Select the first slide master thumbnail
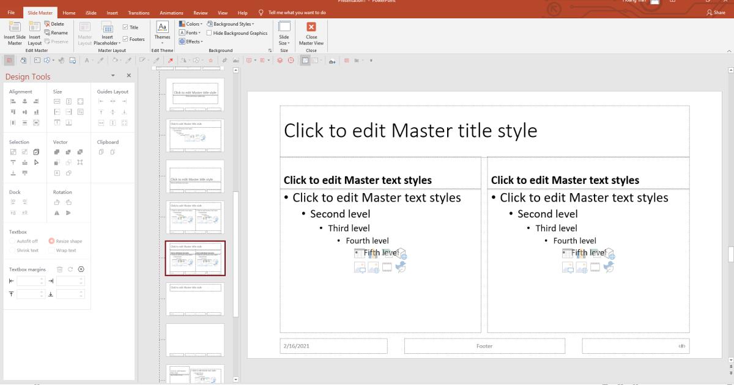This screenshot has width=734, height=385. 195,94
